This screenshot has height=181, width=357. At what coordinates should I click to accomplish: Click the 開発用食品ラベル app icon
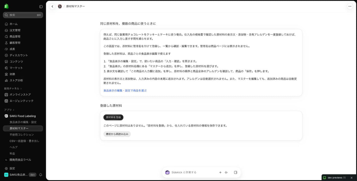coord(6,160)
